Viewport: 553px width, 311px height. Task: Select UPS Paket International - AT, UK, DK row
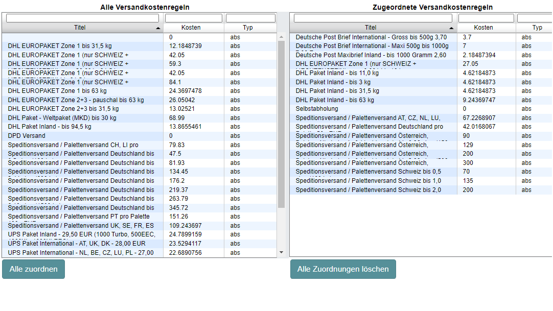pos(140,244)
